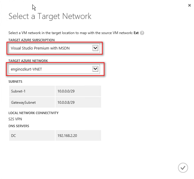Screen dimensions: 194x179
Task: Select the GatewaySubnet row name
Action: (23, 102)
